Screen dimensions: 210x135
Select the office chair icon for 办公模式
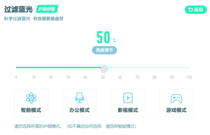79,98
